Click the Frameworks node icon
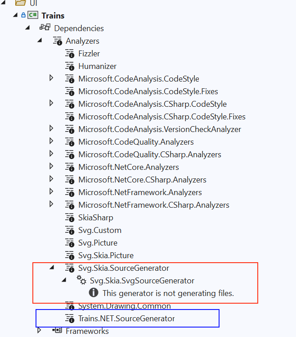The height and width of the screenshot is (337, 296). 57,330
